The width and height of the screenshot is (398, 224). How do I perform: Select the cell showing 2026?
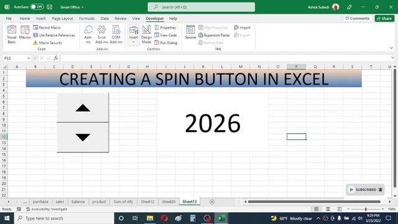[x=213, y=122]
